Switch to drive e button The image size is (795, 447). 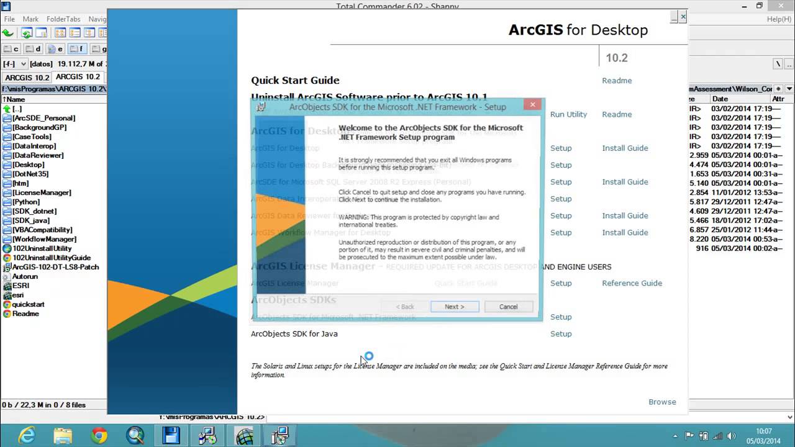pyautogui.click(x=55, y=48)
